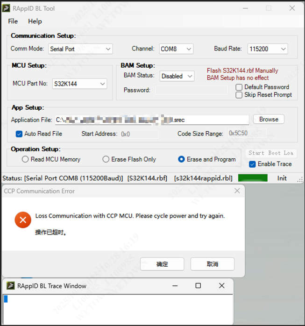Select Erase and Program radio option
The height and width of the screenshot is (326, 305).
point(181,159)
